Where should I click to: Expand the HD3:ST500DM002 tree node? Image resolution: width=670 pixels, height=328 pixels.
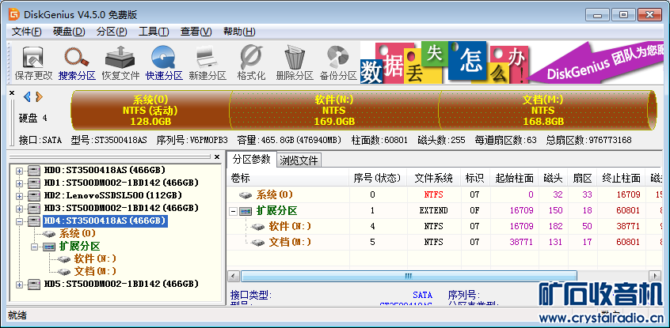click(x=19, y=209)
